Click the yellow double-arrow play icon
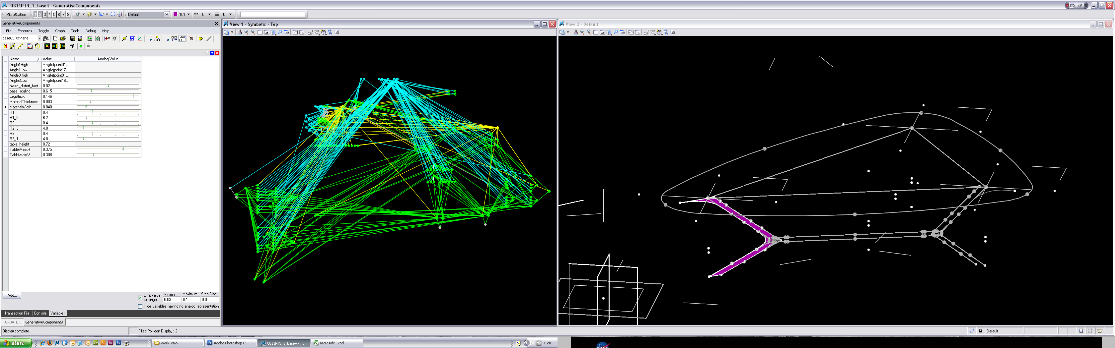The width and height of the screenshot is (1115, 348). tap(201, 38)
